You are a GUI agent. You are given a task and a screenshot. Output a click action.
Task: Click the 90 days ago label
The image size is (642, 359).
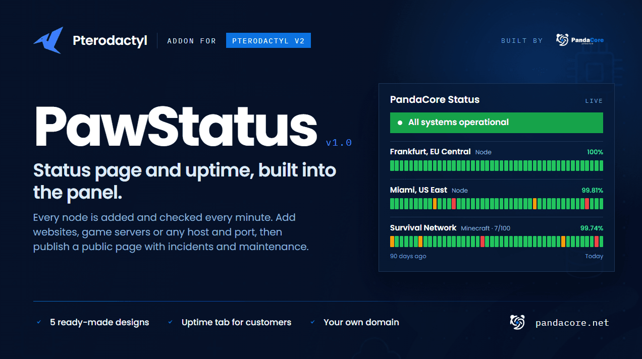(408, 256)
